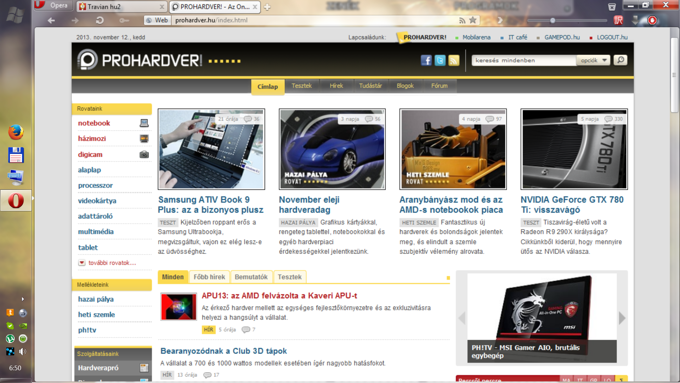Open videokártya category link
This screenshot has height=383, width=680.
click(97, 201)
